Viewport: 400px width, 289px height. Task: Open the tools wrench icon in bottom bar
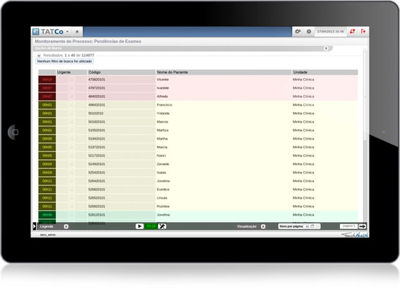pos(162,226)
